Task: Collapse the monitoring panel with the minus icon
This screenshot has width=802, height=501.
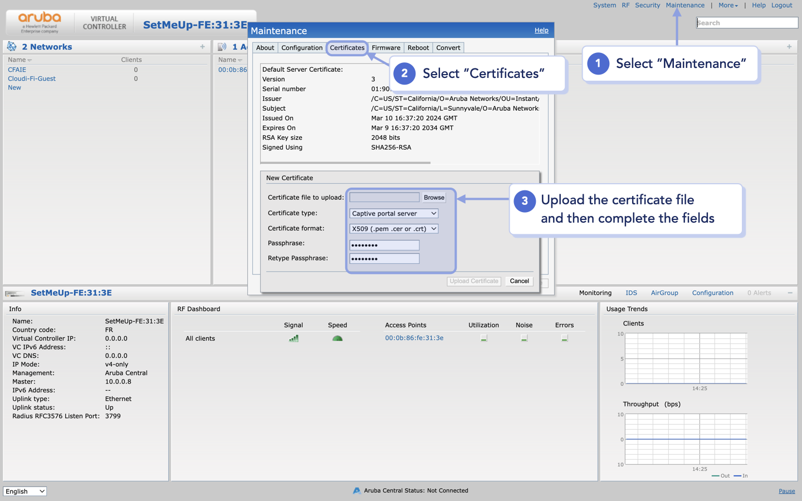Action: point(789,292)
